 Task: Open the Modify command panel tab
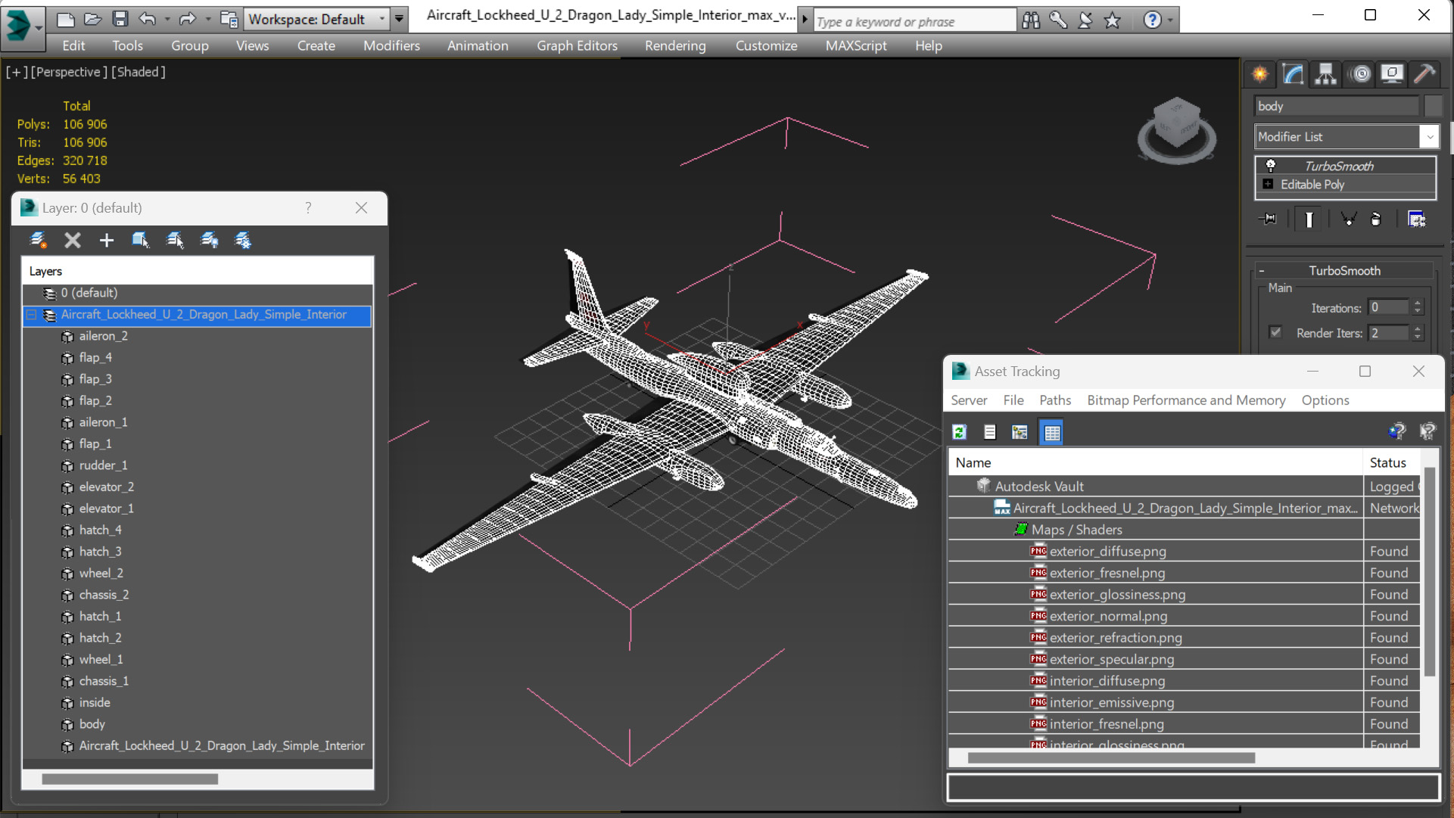pos(1293,73)
